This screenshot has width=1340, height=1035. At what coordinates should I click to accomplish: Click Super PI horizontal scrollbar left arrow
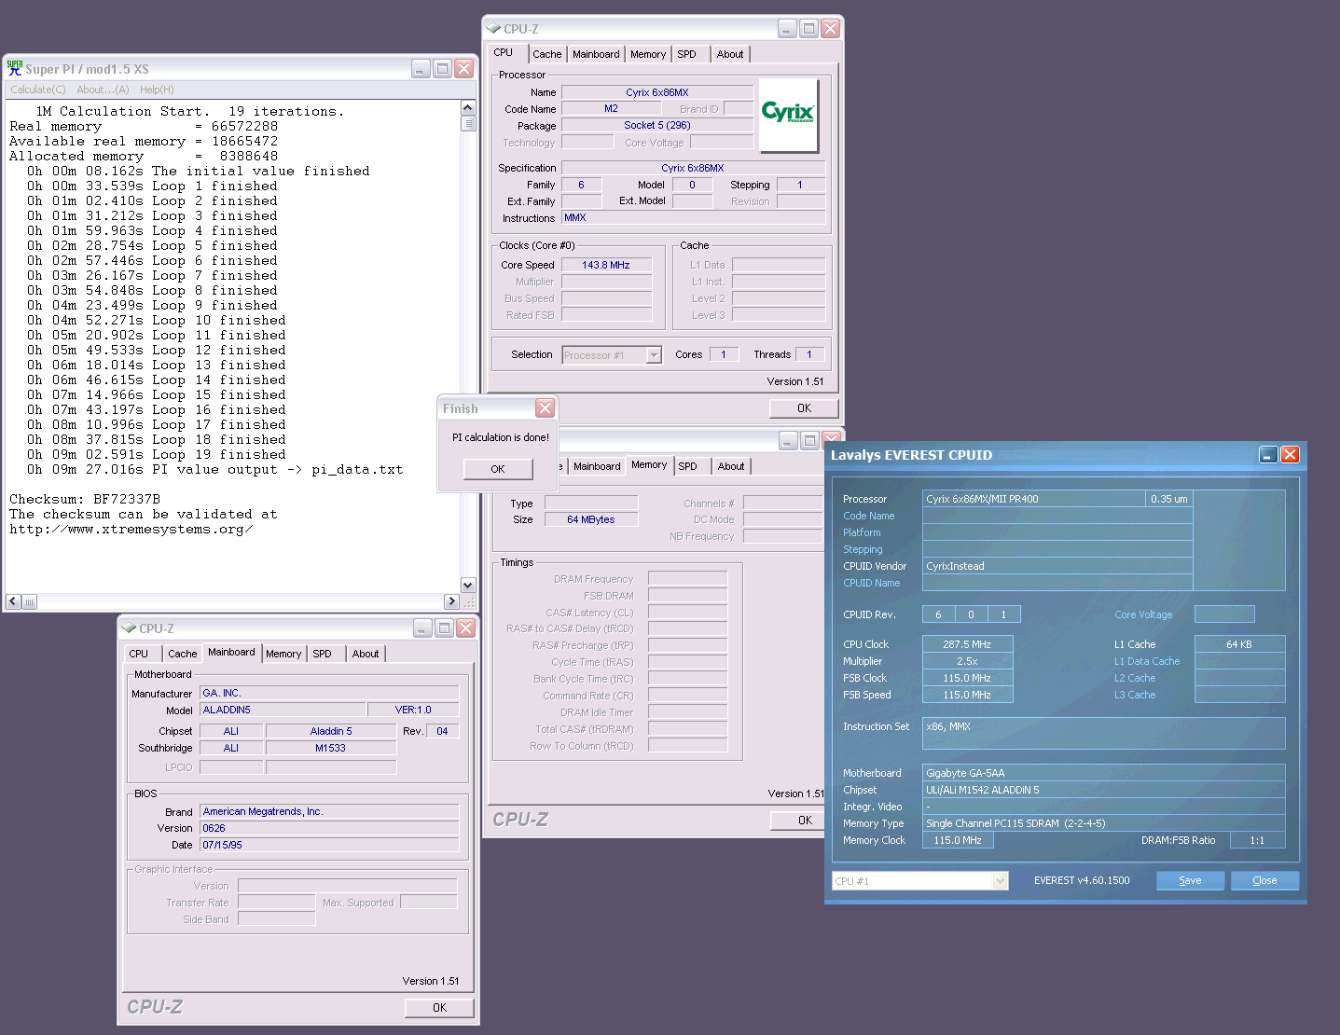pos(13,601)
